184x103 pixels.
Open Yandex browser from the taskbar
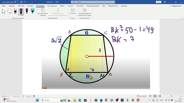(x=91, y=100)
